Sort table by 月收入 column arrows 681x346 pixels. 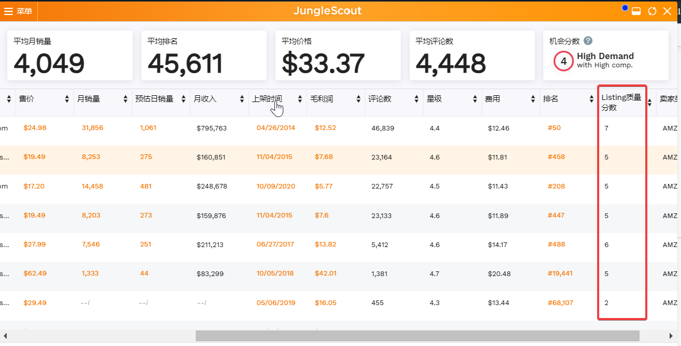[241, 99]
